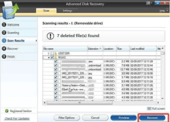
Task: Click file icon of the .aac file row
Action: [60, 61]
